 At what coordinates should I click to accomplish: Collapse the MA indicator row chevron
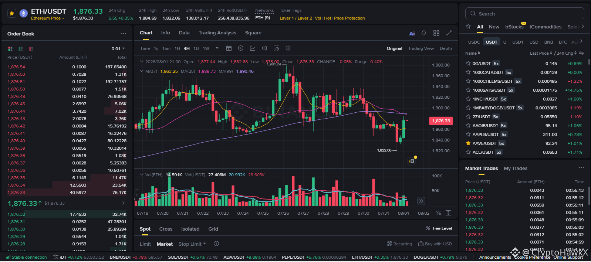pos(142,71)
